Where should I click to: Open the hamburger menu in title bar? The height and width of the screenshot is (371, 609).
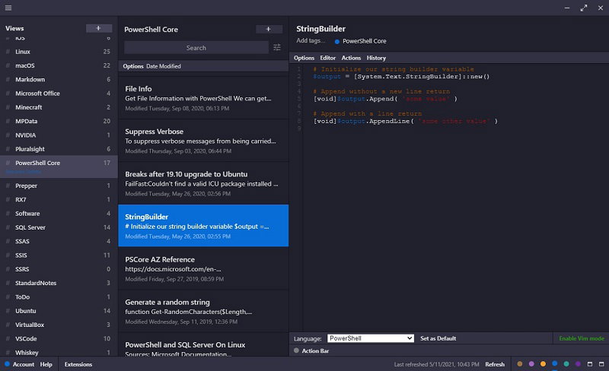click(8, 8)
